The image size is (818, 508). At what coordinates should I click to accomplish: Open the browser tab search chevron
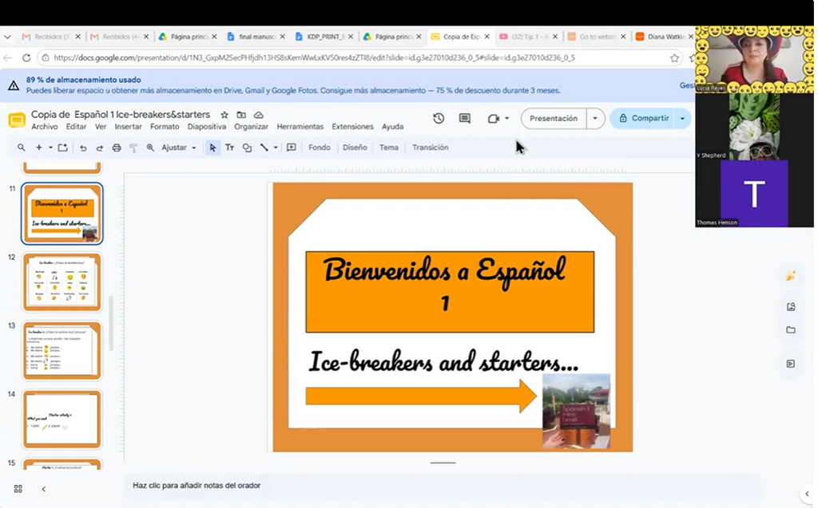coord(7,37)
